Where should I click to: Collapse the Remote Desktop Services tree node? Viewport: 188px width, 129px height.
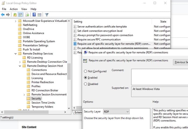(16, 54)
